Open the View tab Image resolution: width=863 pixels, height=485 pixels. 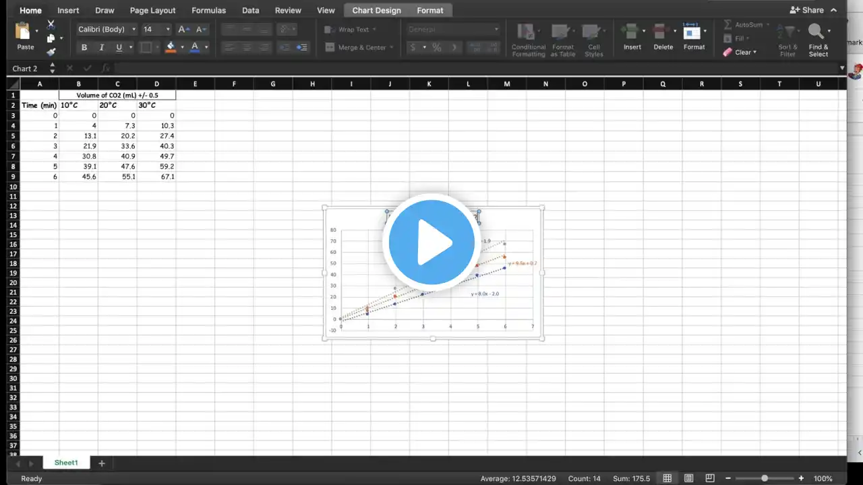tap(326, 10)
